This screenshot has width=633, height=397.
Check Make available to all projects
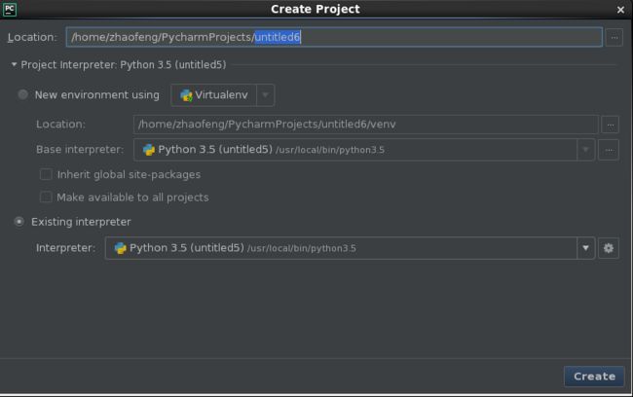tap(46, 197)
